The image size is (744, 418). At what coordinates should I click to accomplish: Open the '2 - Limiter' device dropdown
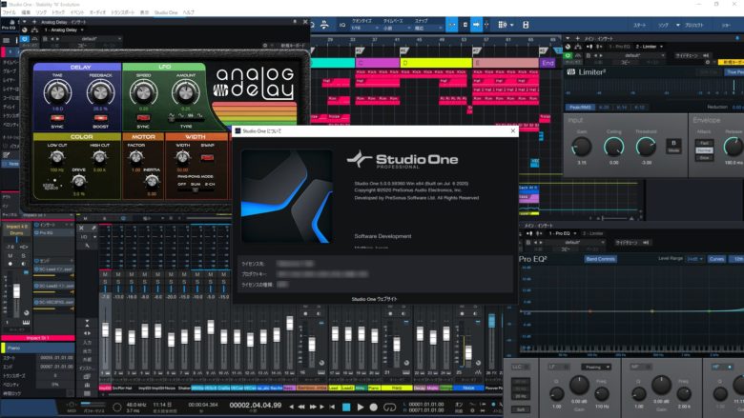click(650, 47)
